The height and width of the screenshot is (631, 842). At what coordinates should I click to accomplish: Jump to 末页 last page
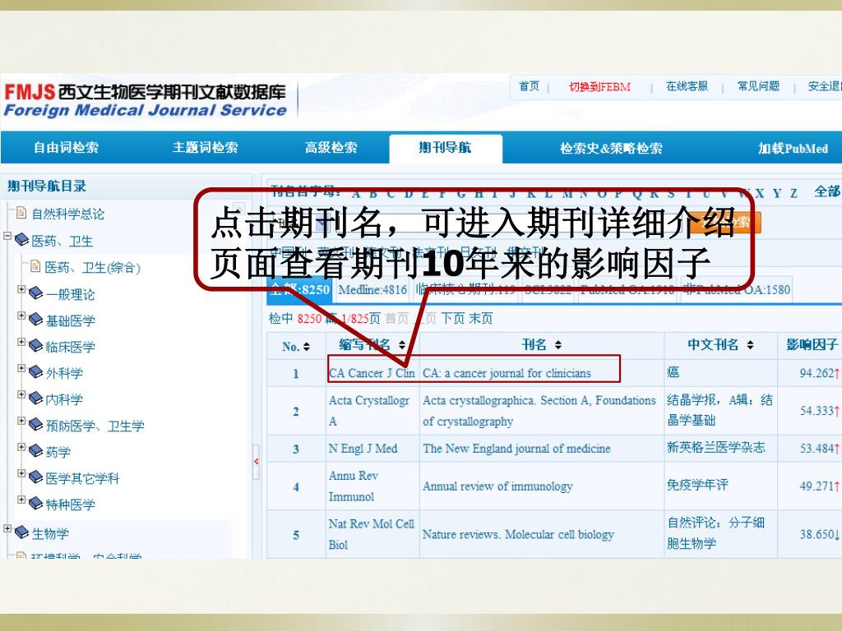pyautogui.click(x=480, y=319)
